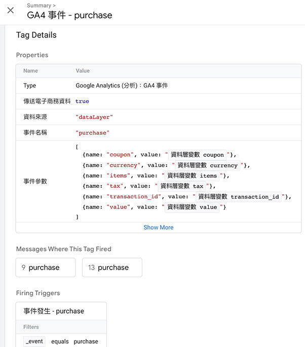Select the 資料層變數 transaction_id variable chip
This screenshot has width=305, height=347.
click(x=239, y=196)
